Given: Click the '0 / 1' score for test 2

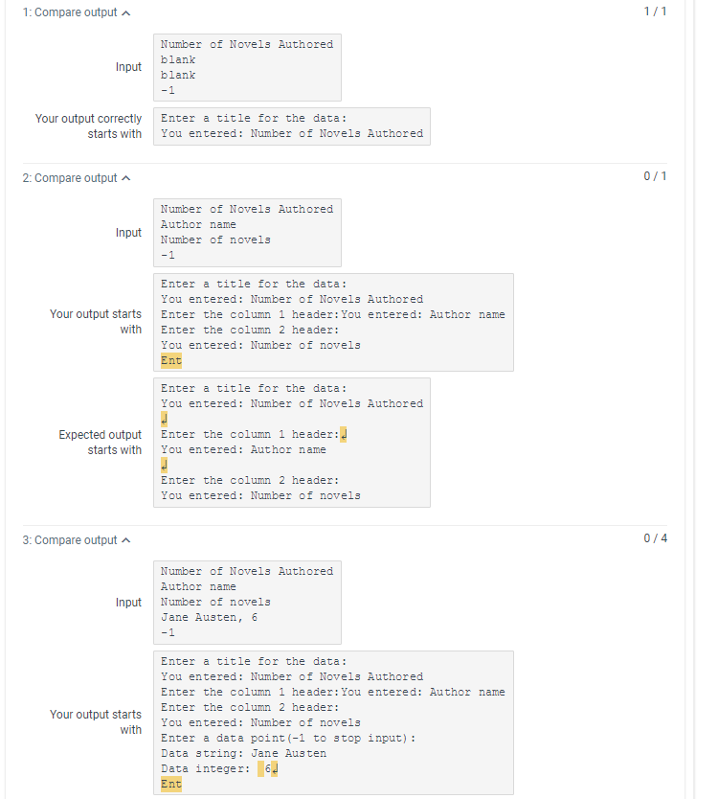Looking at the screenshot, I should [x=654, y=175].
